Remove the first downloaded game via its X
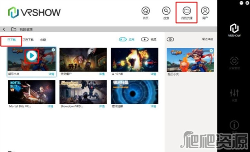250x152 pixels. [53, 50]
